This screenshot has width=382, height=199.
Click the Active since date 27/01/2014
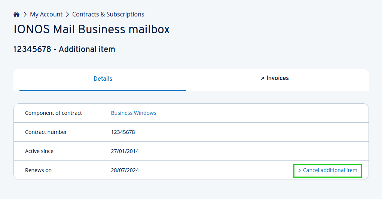[125, 151]
